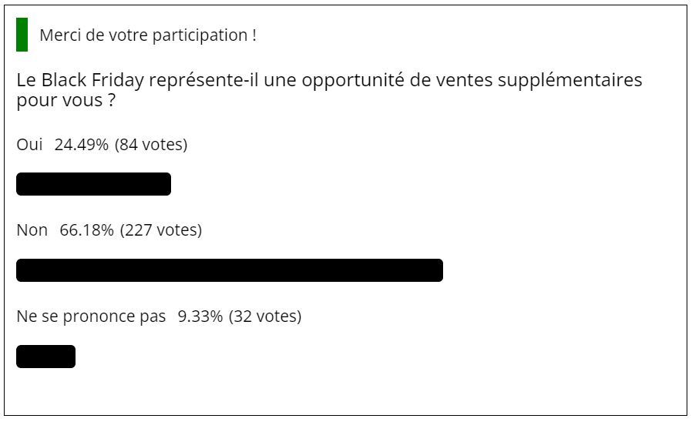
Task: Click the word "opportunité" in the question
Action: pos(353,81)
